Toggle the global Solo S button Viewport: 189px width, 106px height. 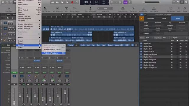[12, 18]
